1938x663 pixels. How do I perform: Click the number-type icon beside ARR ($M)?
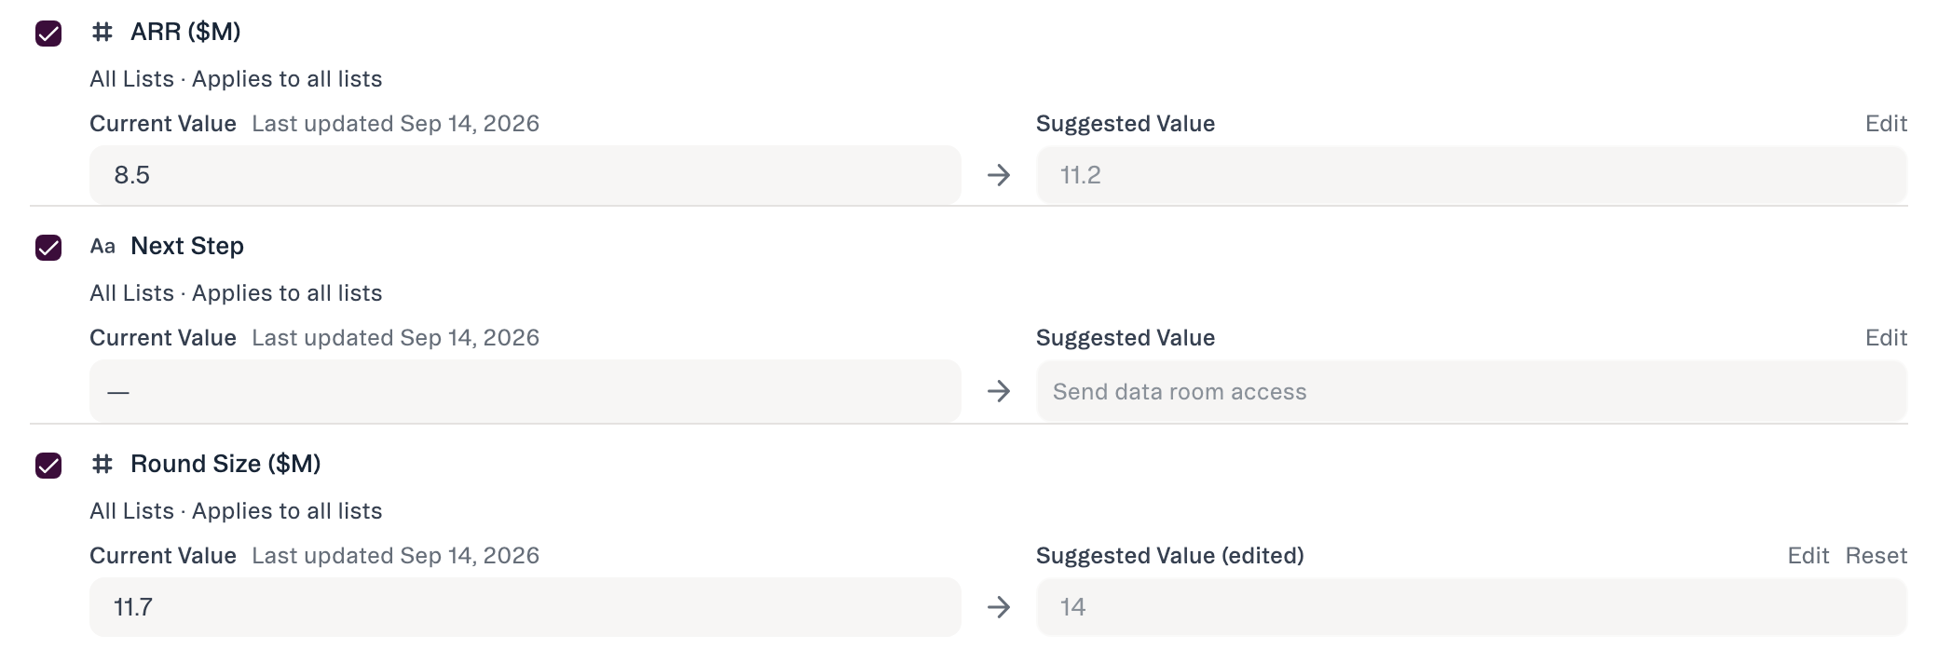(102, 33)
